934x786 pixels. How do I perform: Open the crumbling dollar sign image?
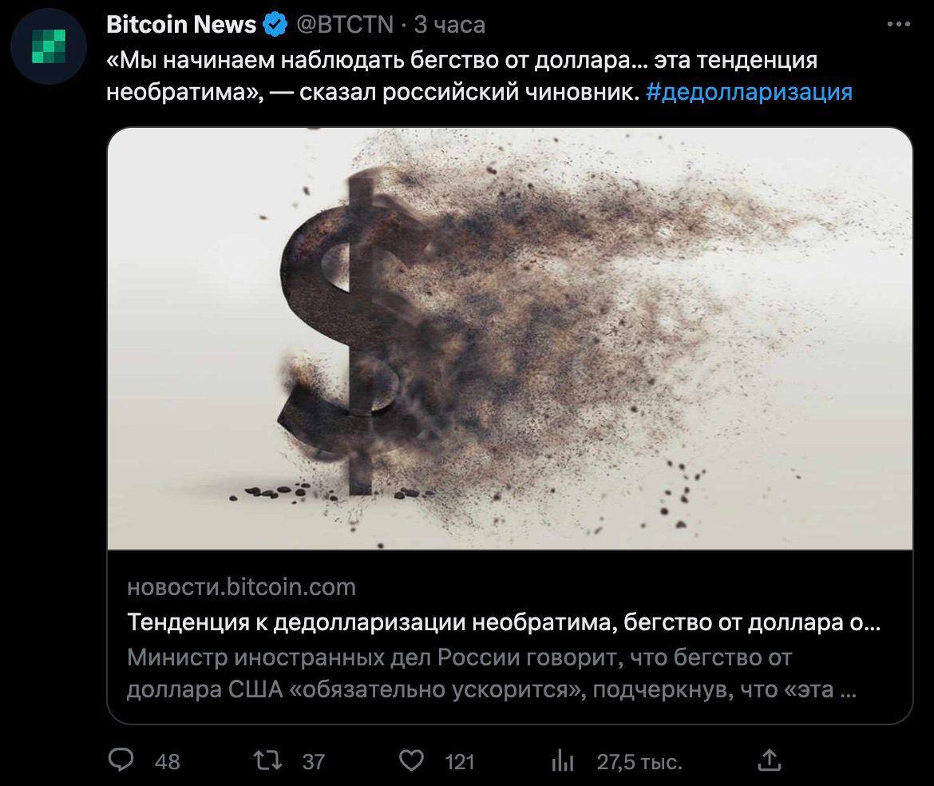pos(510,339)
